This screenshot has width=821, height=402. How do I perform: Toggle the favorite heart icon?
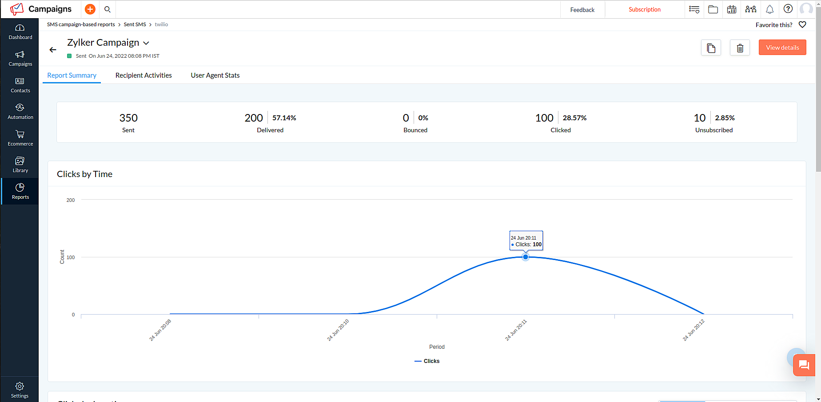pyautogui.click(x=802, y=25)
